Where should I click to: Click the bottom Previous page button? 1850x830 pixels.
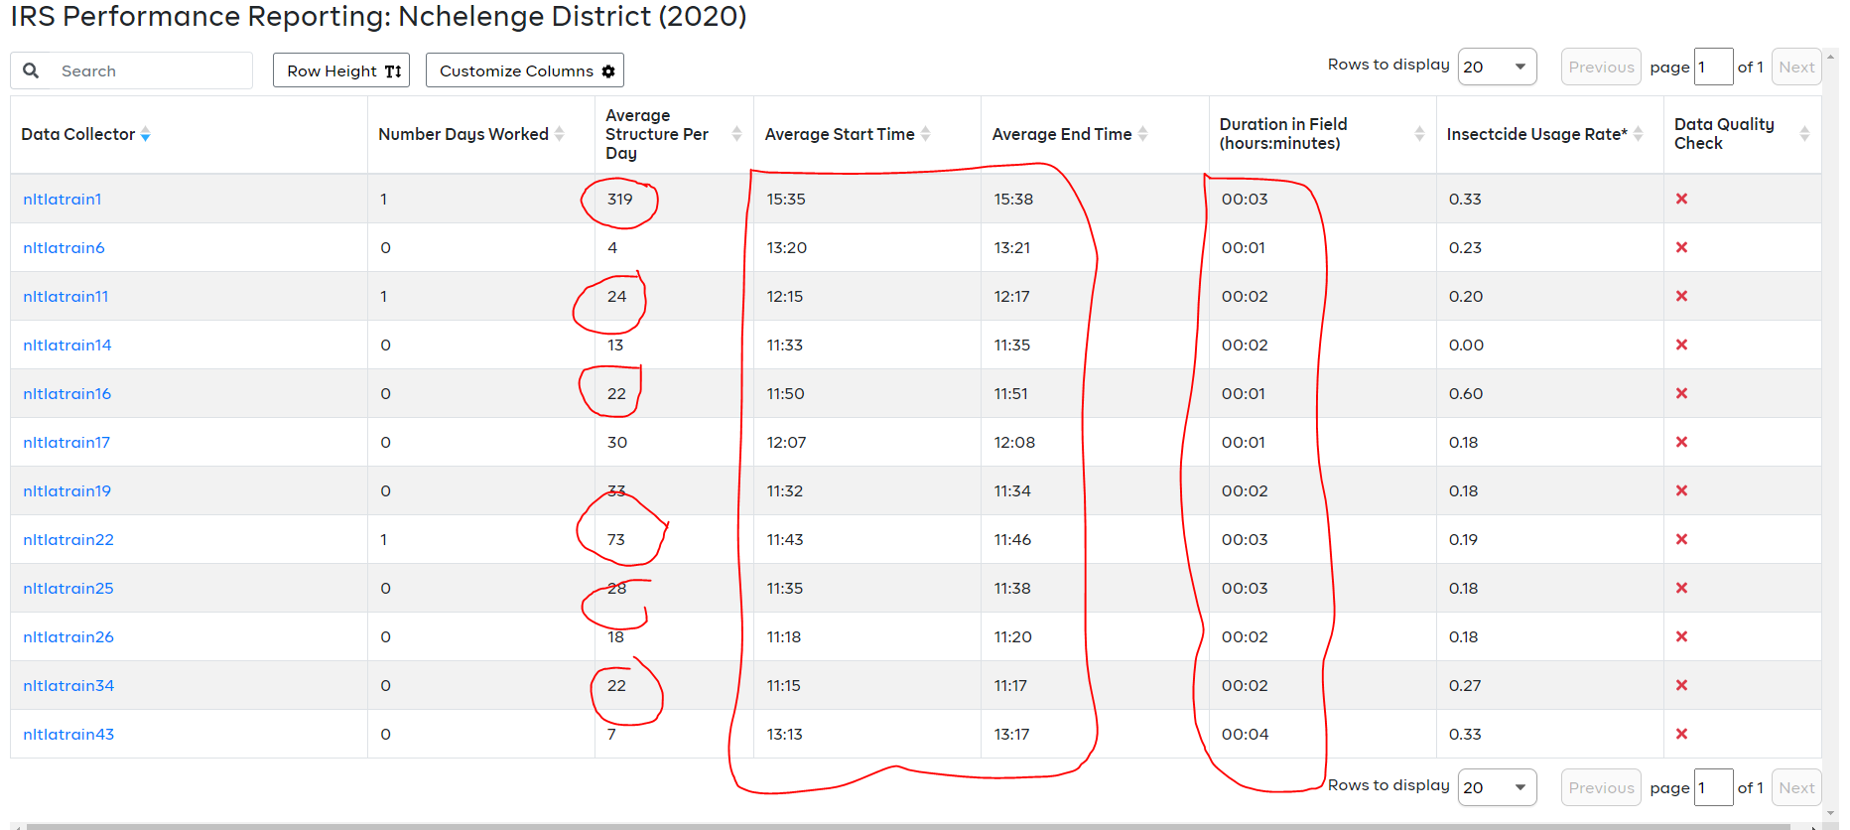click(x=1601, y=787)
